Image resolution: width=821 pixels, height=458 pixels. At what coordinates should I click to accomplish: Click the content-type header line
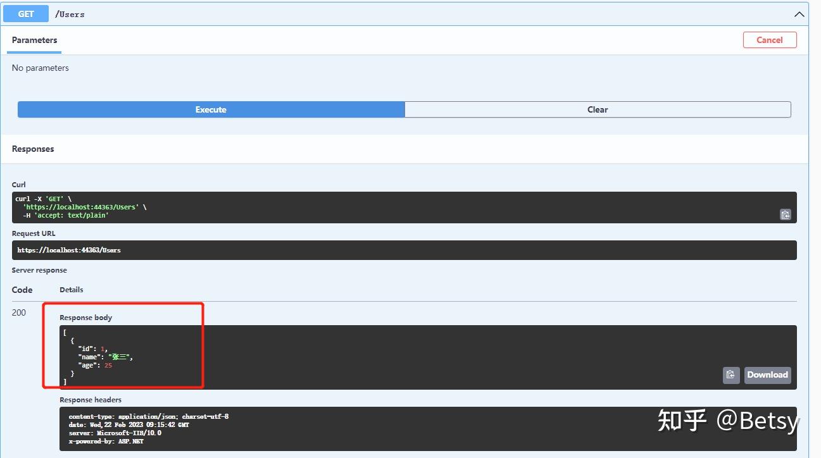[x=149, y=416]
